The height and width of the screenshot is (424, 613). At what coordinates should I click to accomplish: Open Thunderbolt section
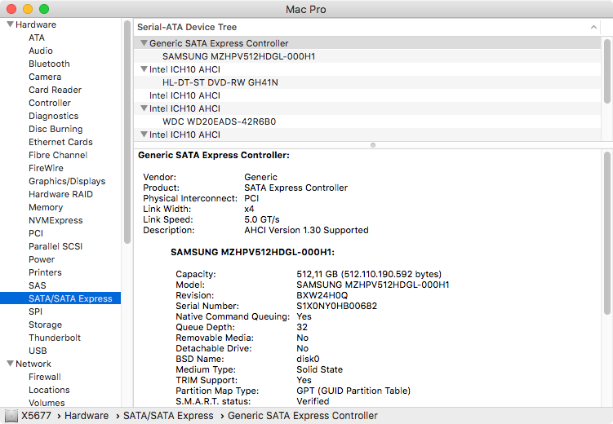55,338
